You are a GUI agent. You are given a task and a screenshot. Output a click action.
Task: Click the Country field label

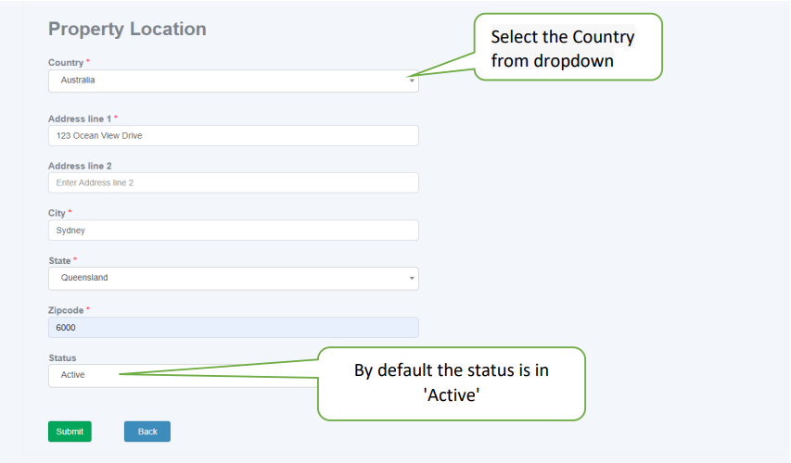(x=66, y=62)
